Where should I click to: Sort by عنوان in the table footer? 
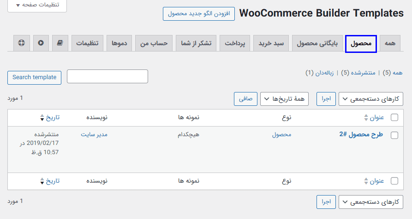pyautogui.click(x=374, y=181)
